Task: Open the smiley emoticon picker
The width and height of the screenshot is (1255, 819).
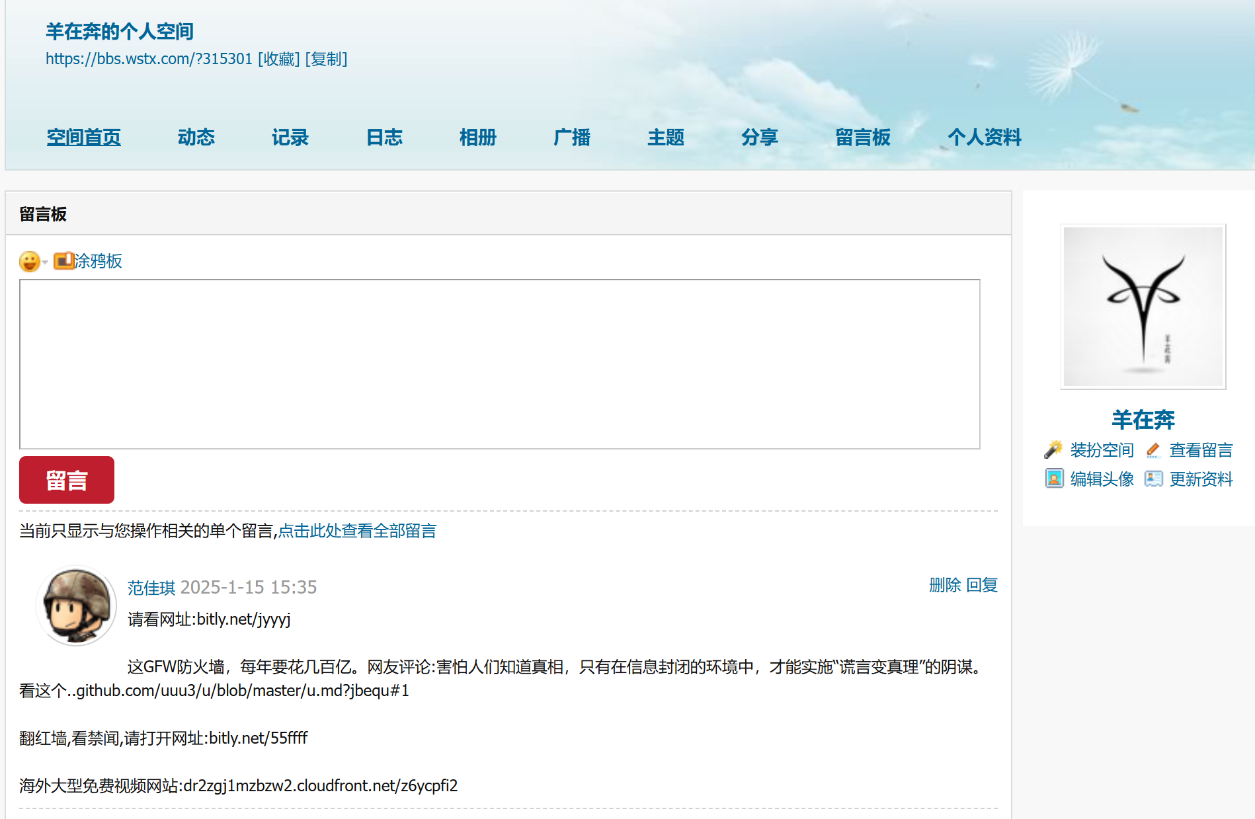Action: tap(29, 262)
